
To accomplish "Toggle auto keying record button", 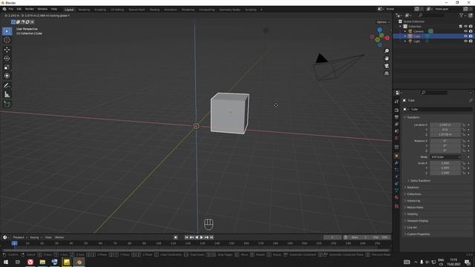I will tap(176, 237).
